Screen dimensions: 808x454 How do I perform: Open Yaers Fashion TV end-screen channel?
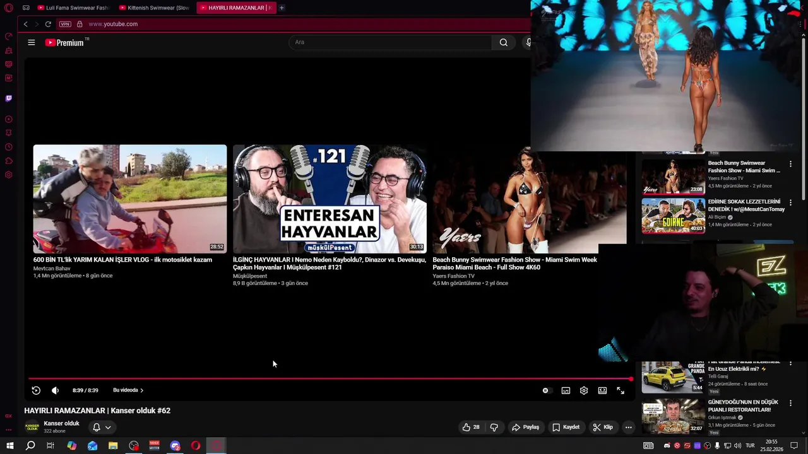pyautogui.click(x=453, y=276)
